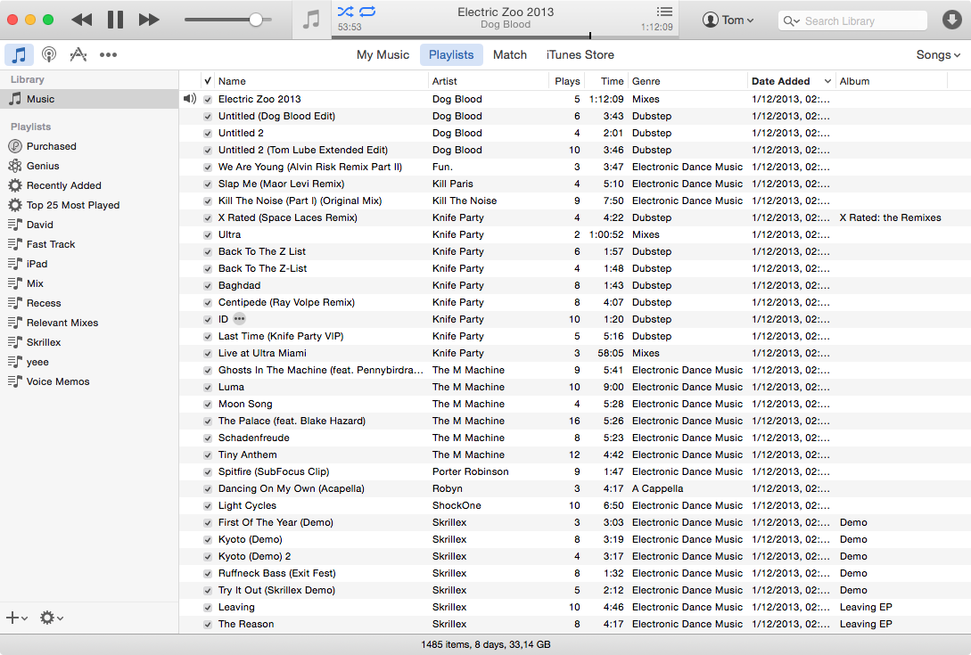The width and height of the screenshot is (971, 655).
Task: Uncheck the Baghdad song checkbox
Action: pyautogui.click(x=208, y=285)
